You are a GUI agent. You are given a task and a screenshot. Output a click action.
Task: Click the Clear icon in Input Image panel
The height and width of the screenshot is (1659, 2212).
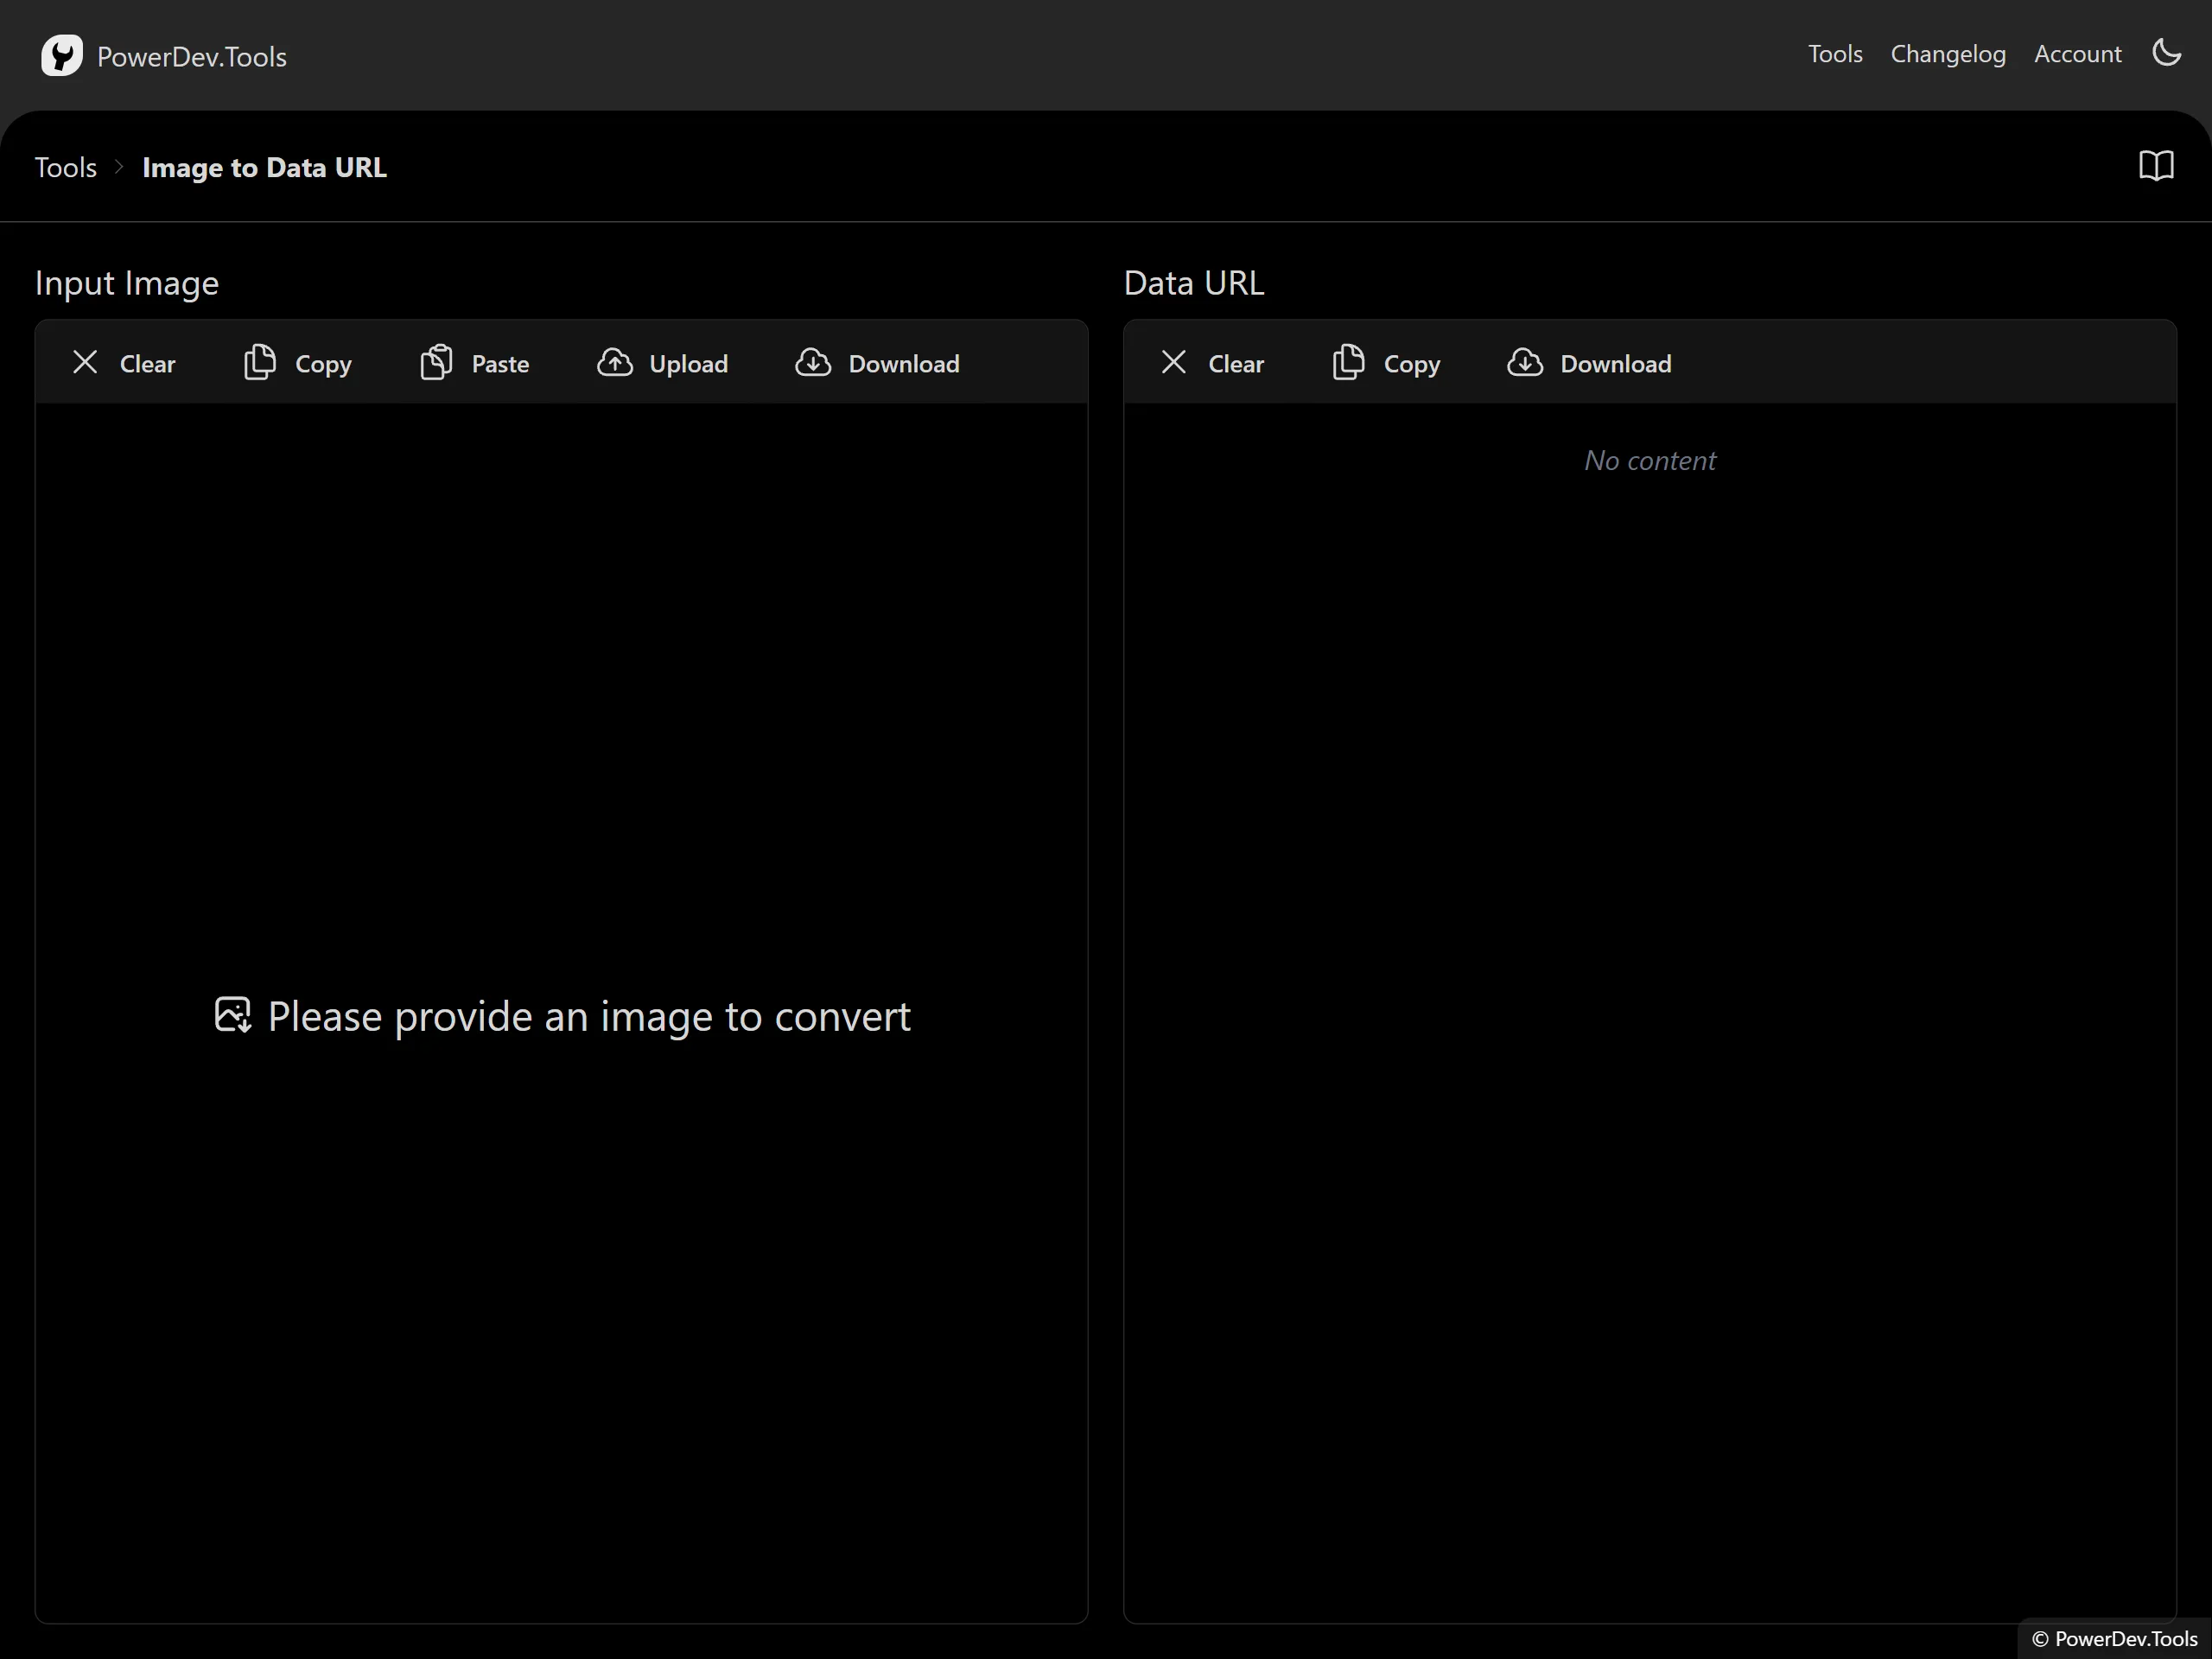(x=84, y=360)
